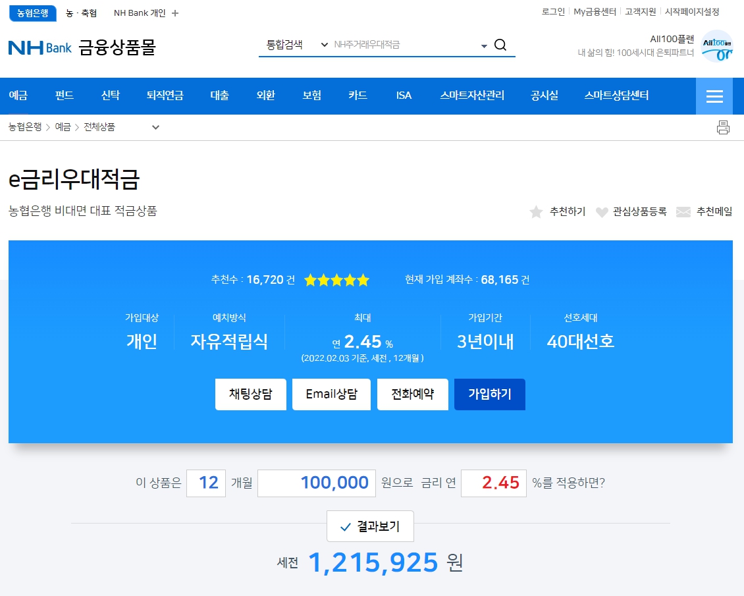Click the 로그인 link
This screenshot has width=744, height=596.
coord(553,12)
